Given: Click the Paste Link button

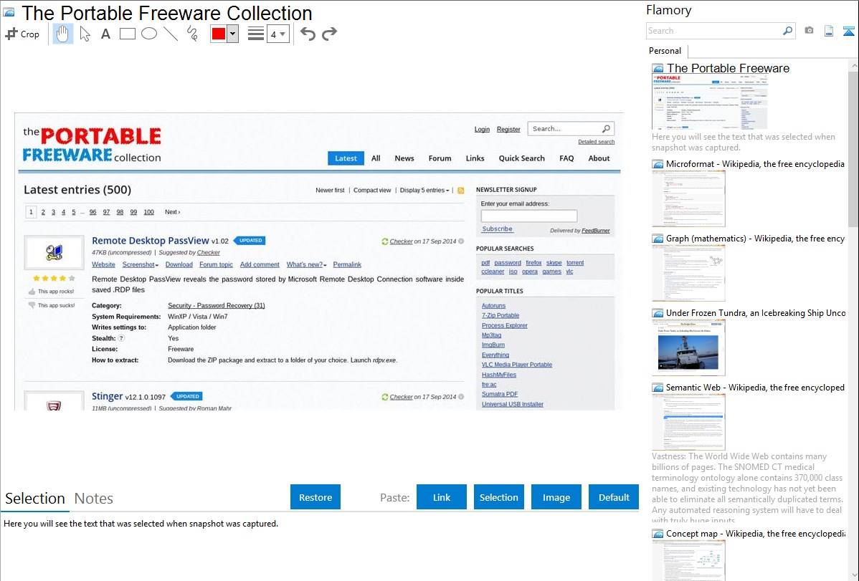Looking at the screenshot, I should pyautogui.click(x=442, y=497).
